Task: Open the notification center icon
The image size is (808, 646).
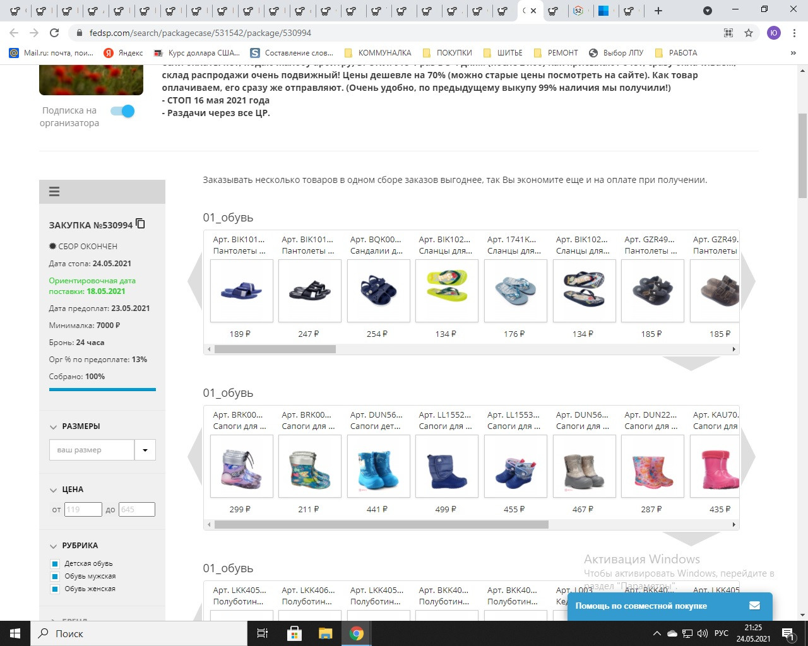Action: 788,633
